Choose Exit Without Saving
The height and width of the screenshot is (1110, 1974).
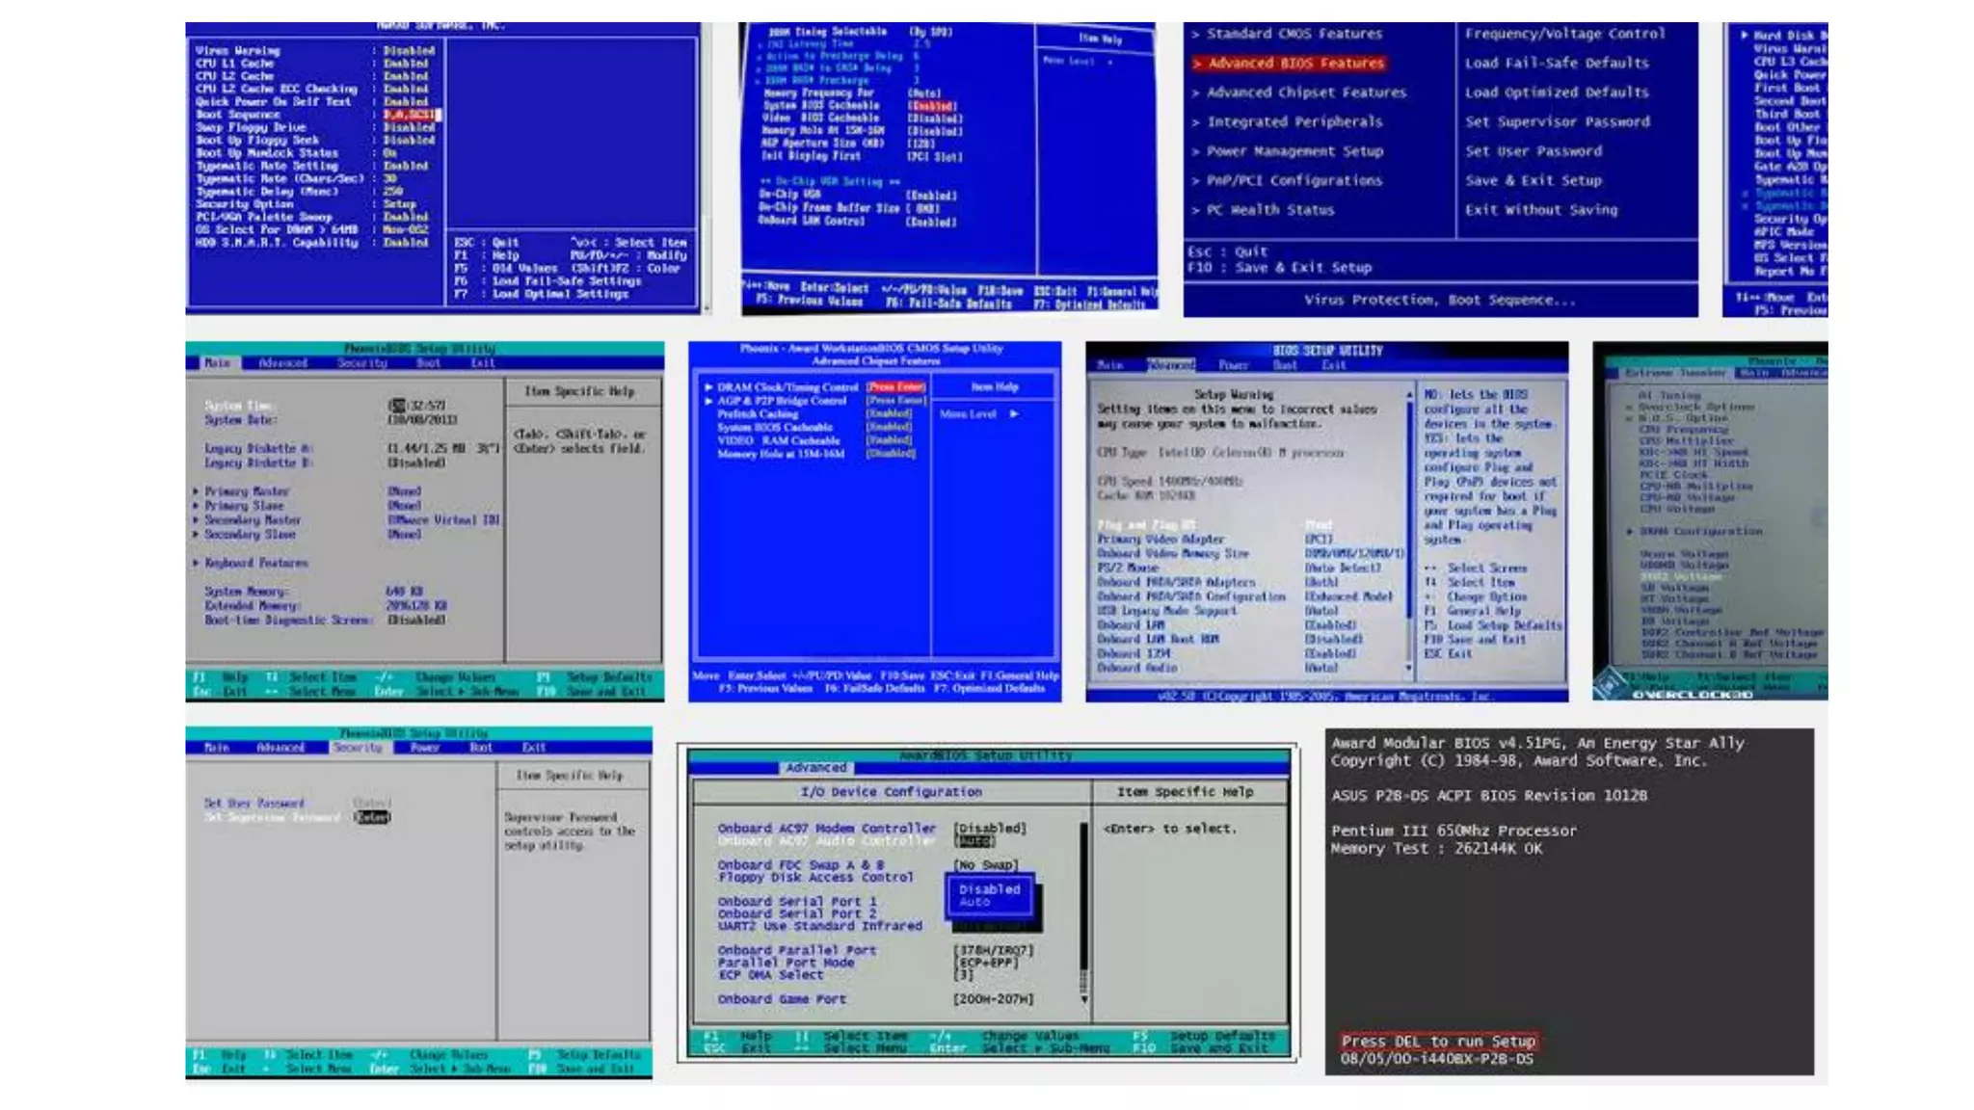pos(1540,210)
